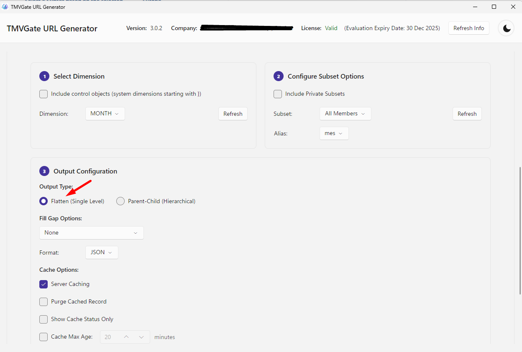The image size is (522, 352).
Task: Click the Select Dimension section title
Action: (x=79, y=76)
